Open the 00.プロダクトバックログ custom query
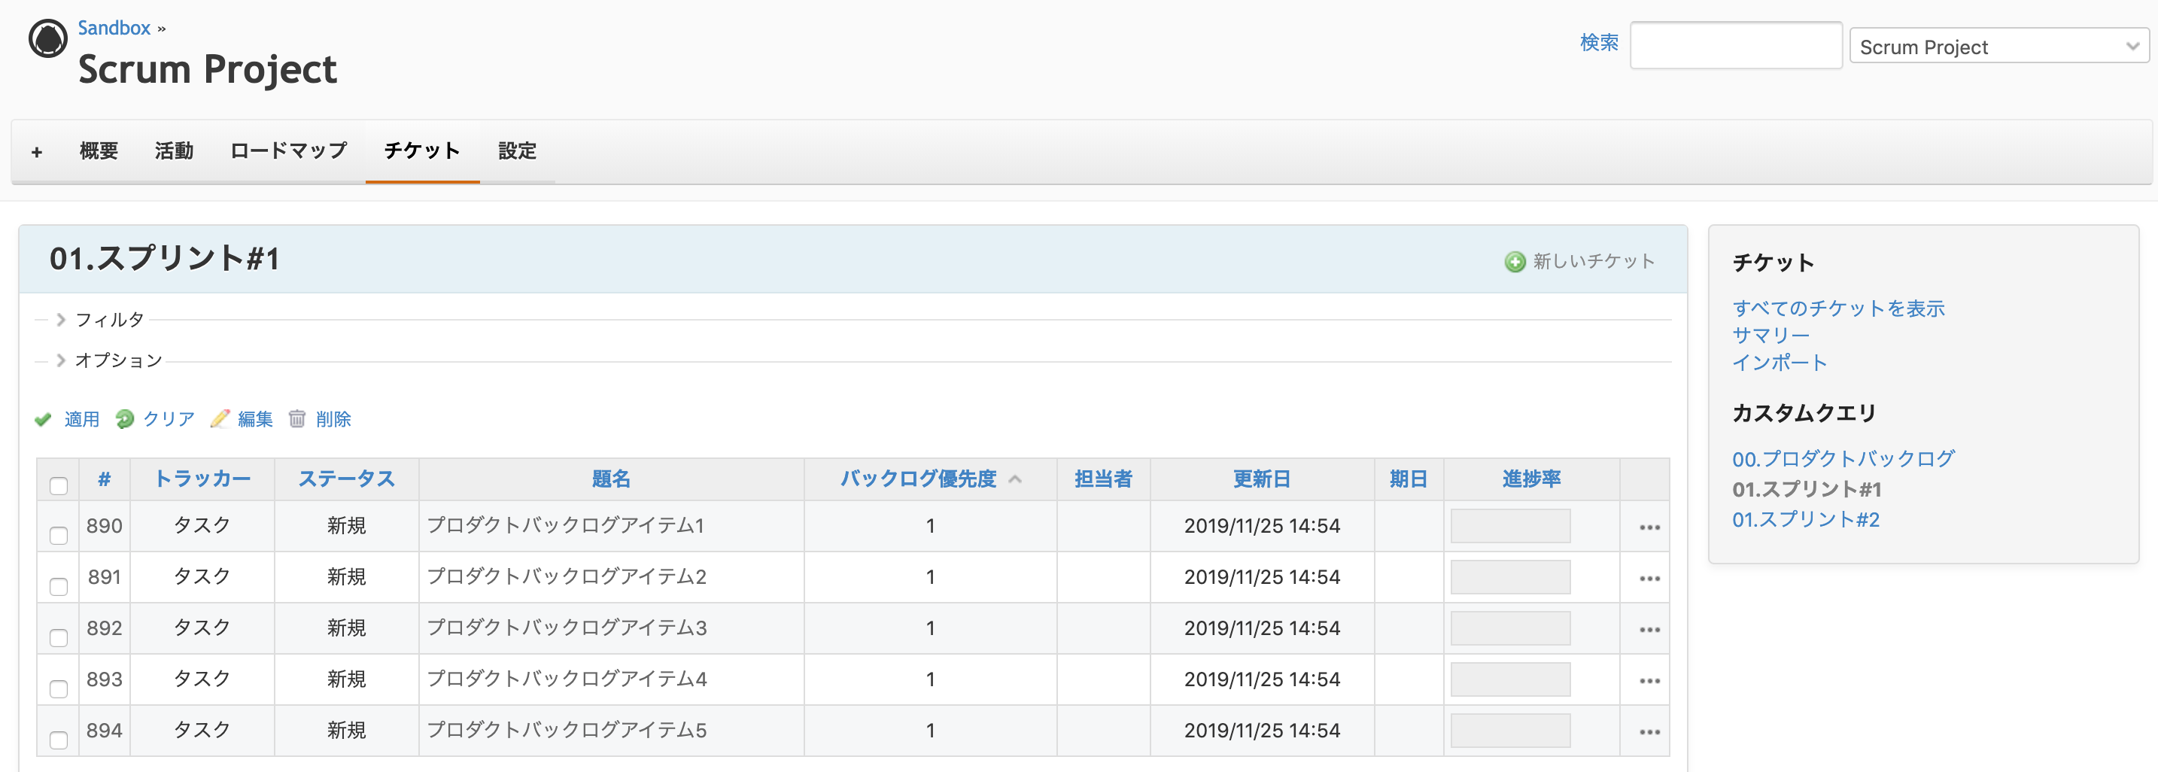Image resolution: width=2158 pixels, height=772 pixels. tap(1843, 459)
